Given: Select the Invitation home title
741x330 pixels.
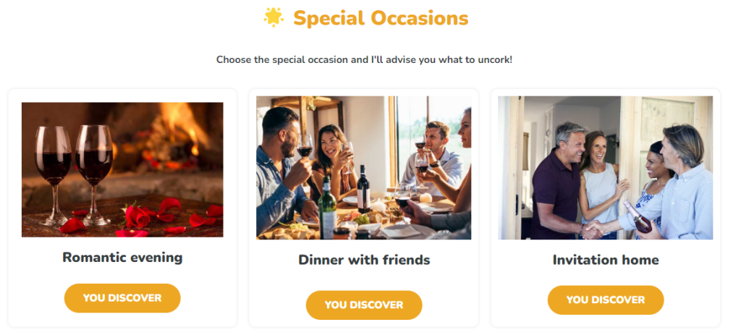Looking at the screenshot, I should coord(606,260).
